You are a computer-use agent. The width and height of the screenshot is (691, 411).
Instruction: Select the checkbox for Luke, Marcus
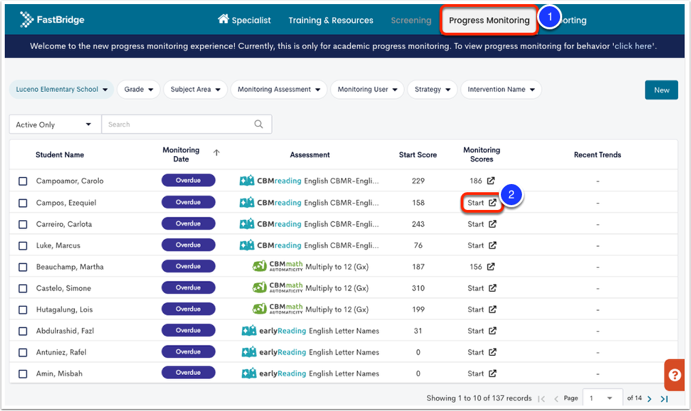click(23, 245)
